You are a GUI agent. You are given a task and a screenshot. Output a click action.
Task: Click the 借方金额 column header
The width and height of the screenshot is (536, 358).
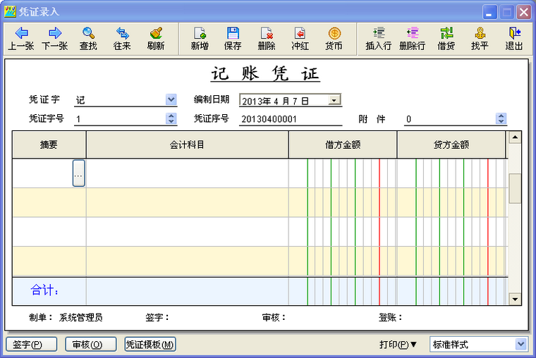[x=343, y=144]
